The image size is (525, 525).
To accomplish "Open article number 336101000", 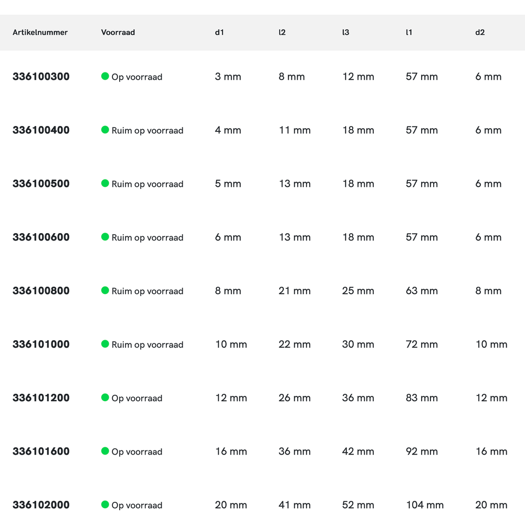I will 41,344.
